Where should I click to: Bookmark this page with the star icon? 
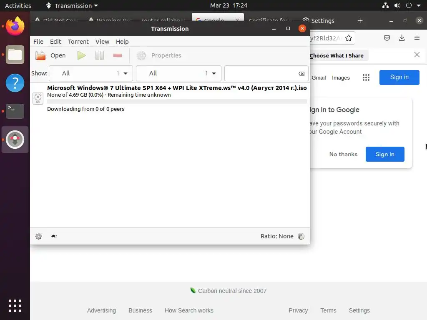click(x=349, y=38)
